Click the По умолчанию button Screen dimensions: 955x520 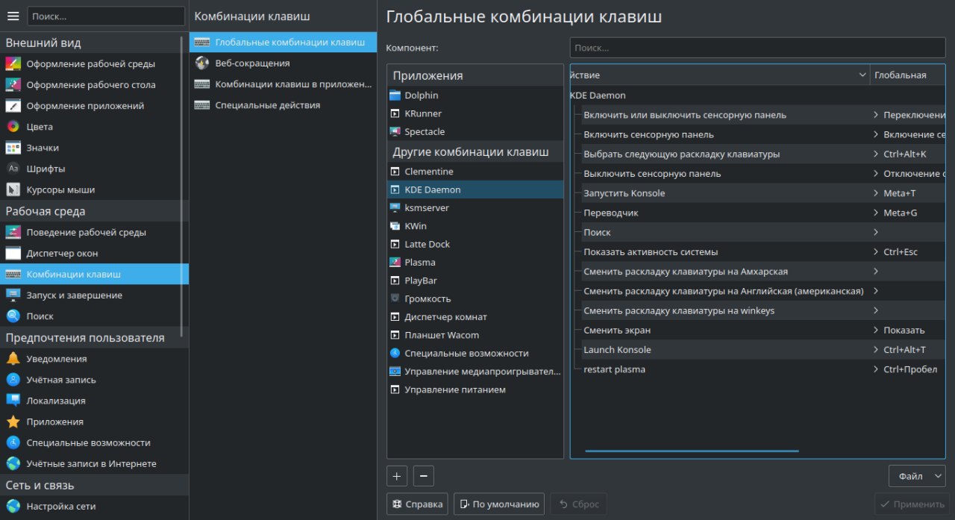pyautogui.click(x=498, y=504)
